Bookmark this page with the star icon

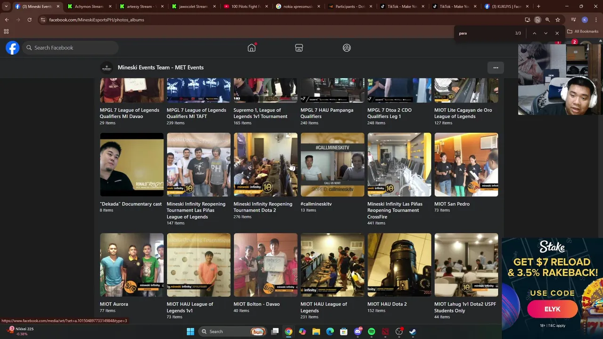(558, 20)
